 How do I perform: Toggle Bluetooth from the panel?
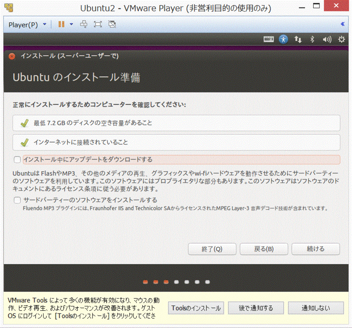coord(312,39)
